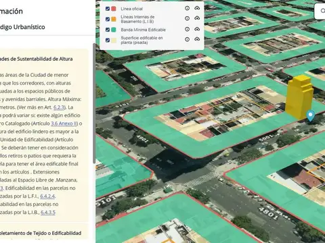Open the search box at top right

(x=320, y=11)
